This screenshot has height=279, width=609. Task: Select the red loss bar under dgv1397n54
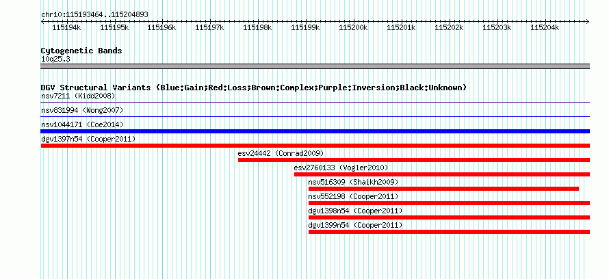click(x=315, y=146)
